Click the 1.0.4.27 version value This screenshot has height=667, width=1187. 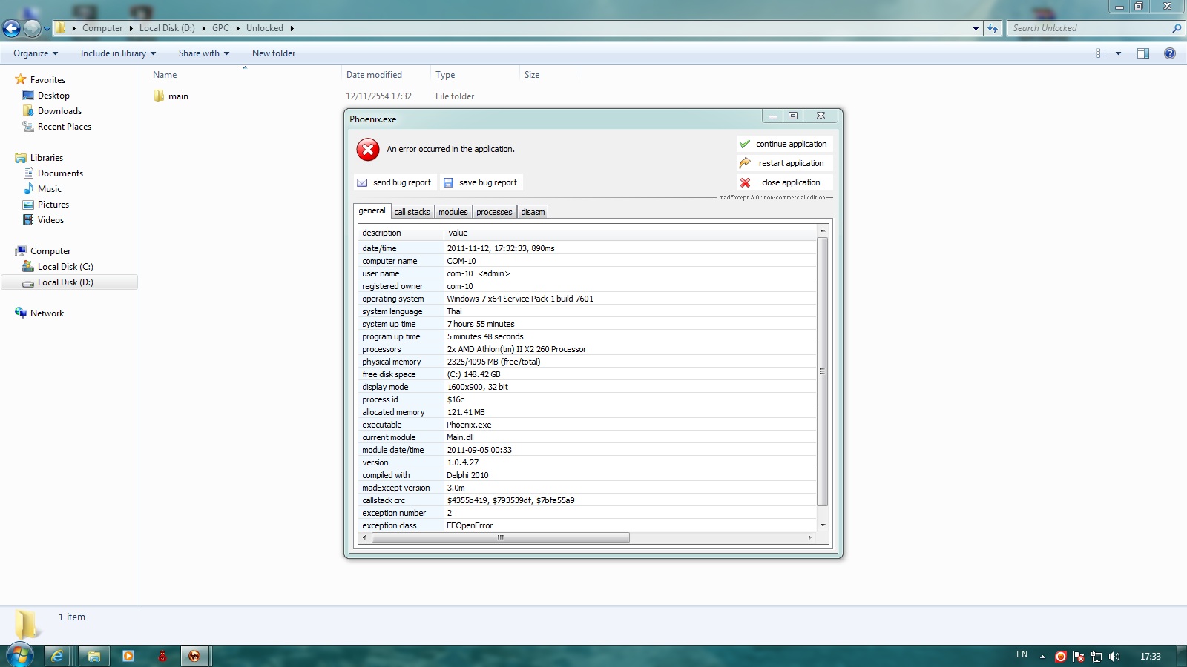tap(463, 462)
